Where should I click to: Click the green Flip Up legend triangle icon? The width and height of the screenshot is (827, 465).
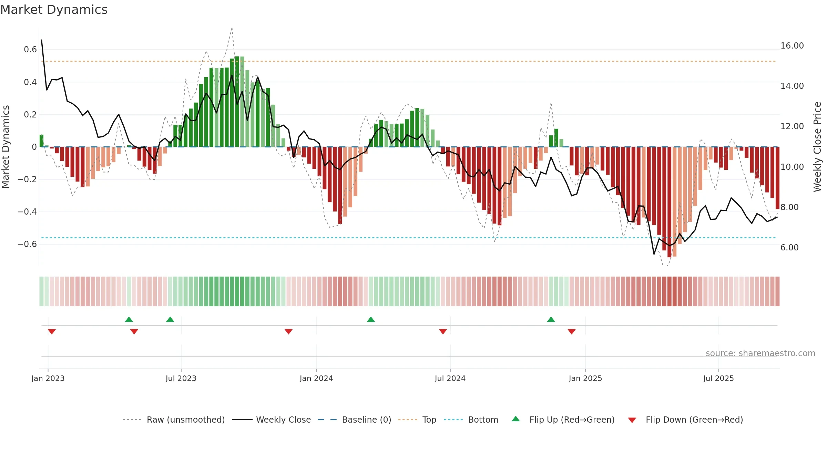pos(516,419)
